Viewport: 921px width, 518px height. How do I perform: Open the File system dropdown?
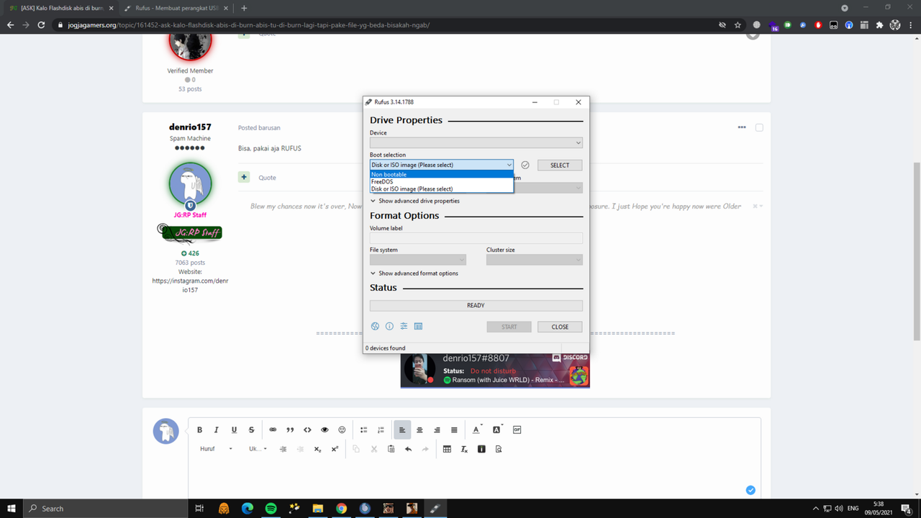(417, 260)
